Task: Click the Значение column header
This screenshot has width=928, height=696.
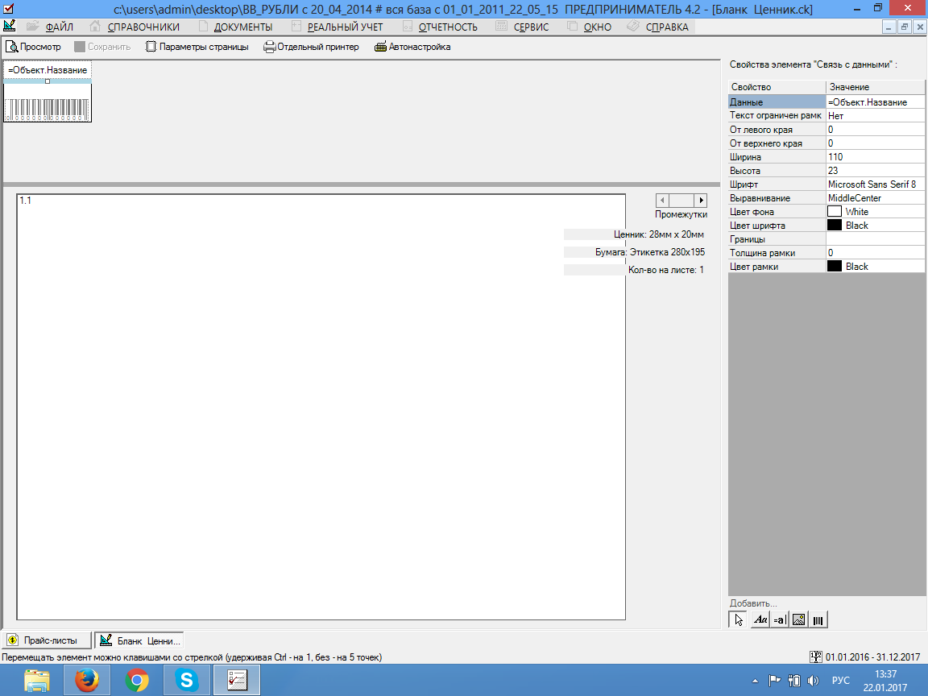Action: 875,87
